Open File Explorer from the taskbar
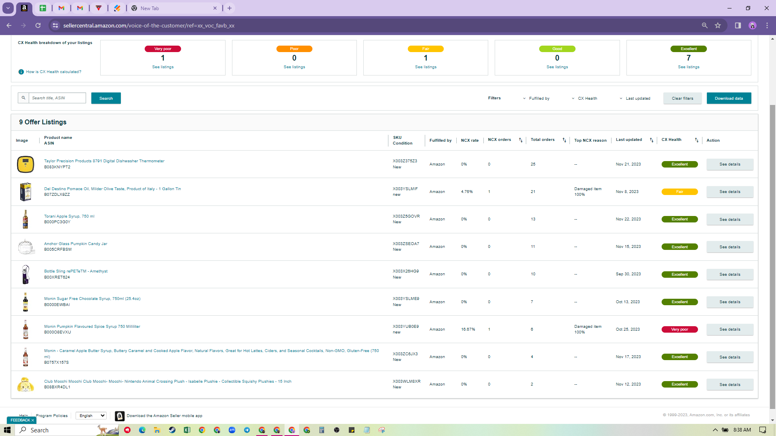 (x=157, y=430)
